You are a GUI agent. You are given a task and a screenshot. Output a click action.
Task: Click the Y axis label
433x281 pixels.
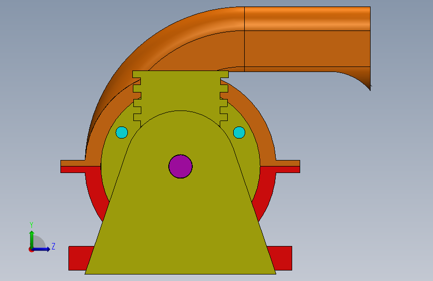point(31,225)
